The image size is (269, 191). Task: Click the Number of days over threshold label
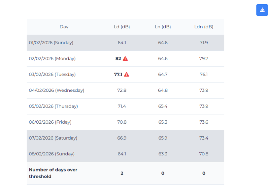point(53,173)
